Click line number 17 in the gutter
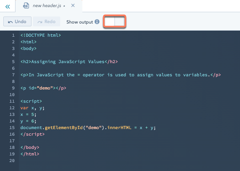 click(x=12, y=141)
